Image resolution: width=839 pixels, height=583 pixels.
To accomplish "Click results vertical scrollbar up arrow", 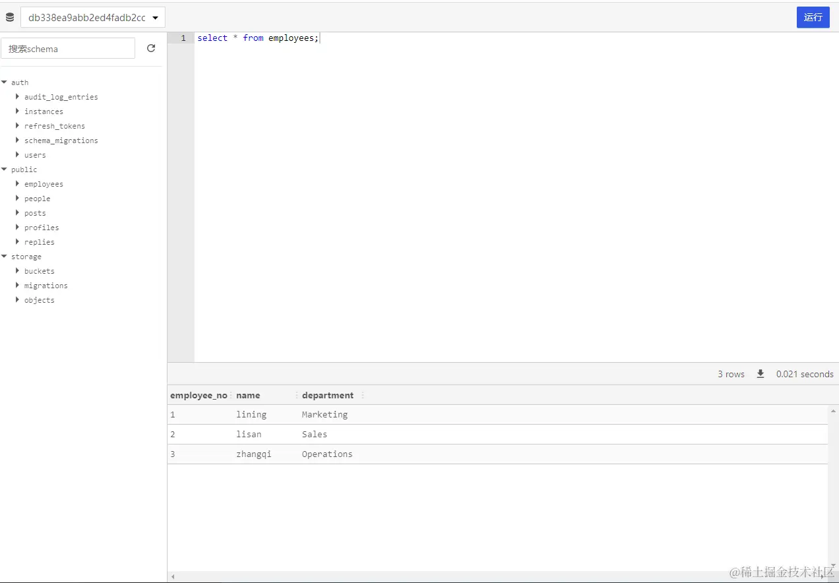I will pyautogui.click(x=833, y=411).
